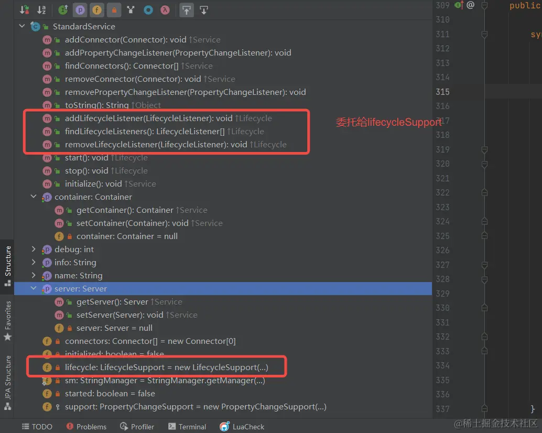This screenshot has height=433, width=542.
Task: Open the LuaCheck tool window
Action: click(x=242, y=427)
